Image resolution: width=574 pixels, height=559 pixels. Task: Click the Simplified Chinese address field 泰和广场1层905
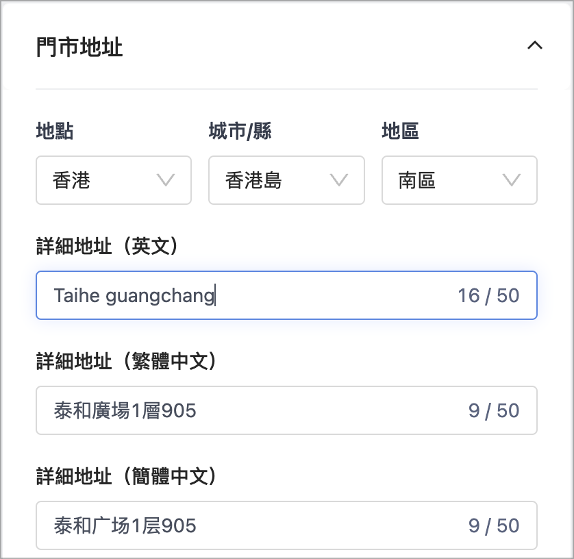pyautogui.click(x=286, y=525)
